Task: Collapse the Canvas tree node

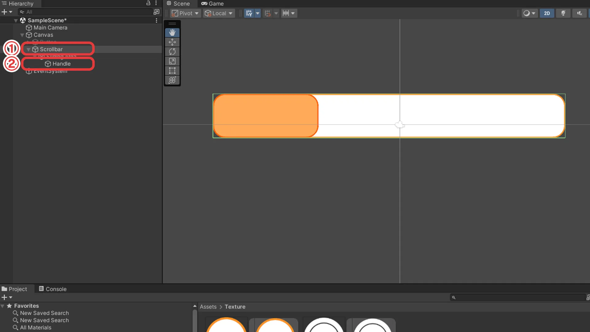Action: 22,35
